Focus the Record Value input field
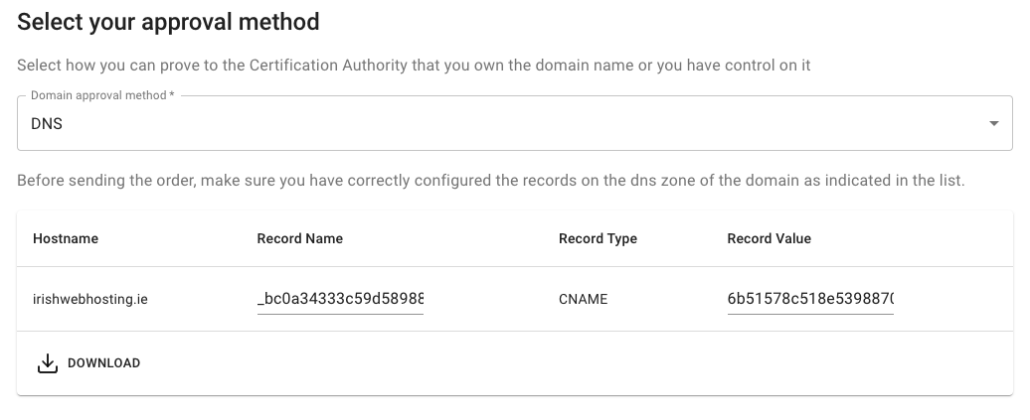The height and width of the screenshot is (420, 1030). (x=810, y=299)
